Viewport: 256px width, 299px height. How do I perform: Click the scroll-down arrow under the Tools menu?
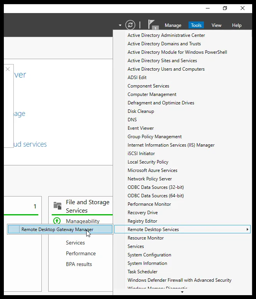click(x=182, y=292)
